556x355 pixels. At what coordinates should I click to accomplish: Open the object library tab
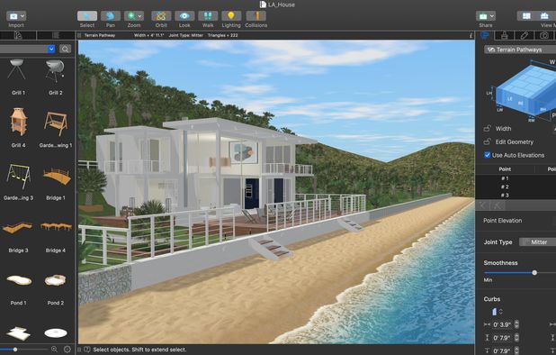click(18, 35)
